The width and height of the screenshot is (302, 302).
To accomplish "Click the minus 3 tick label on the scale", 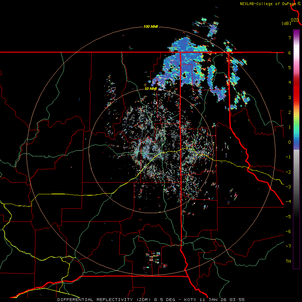I will point(288,187).
